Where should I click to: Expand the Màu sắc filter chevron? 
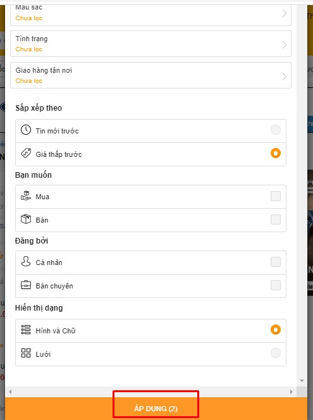(285, 13)
